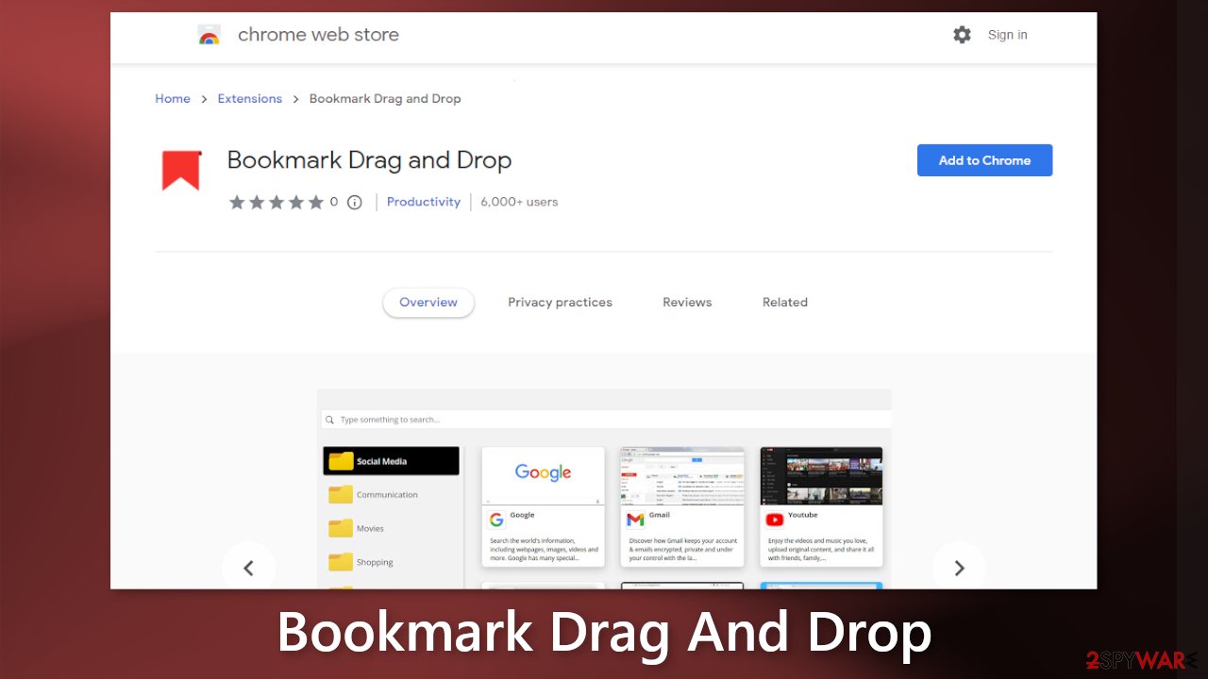
Task: Click the Sign in link
Action: tap(1007, 35)
